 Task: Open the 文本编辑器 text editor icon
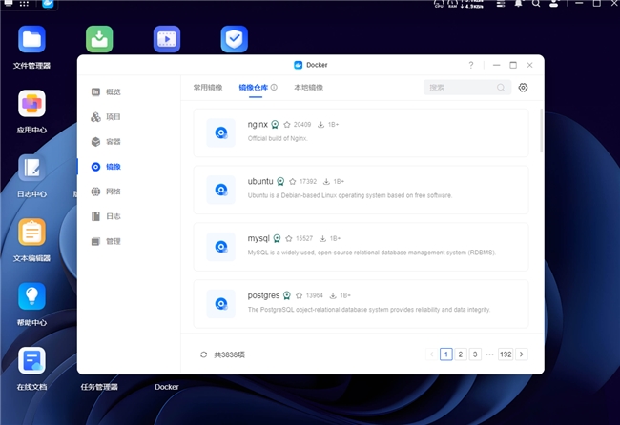[x=31, y=232]
